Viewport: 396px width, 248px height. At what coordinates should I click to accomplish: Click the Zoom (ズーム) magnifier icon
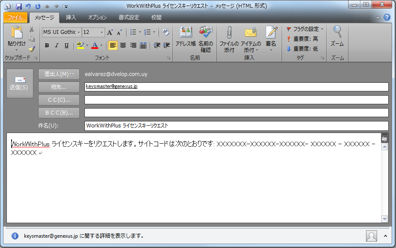click(x=337, y=32)
